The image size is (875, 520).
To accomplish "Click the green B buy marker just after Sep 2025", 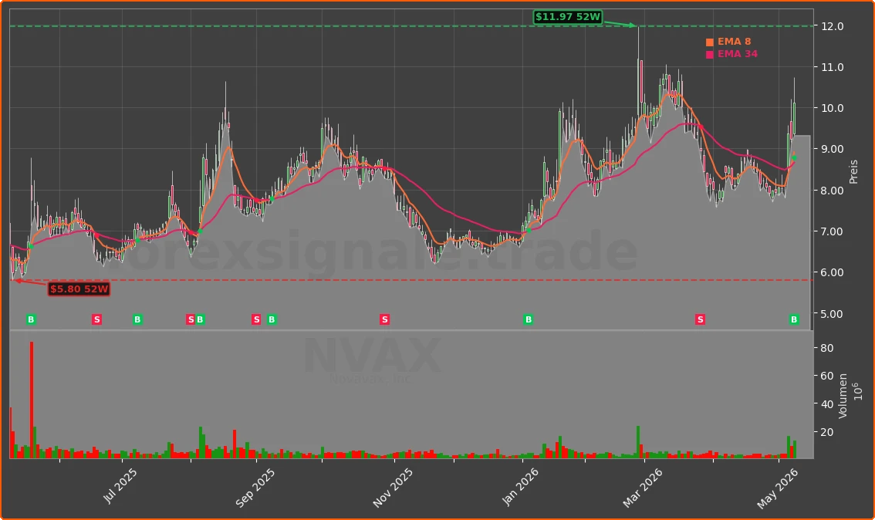I will [x=272, y=319].
